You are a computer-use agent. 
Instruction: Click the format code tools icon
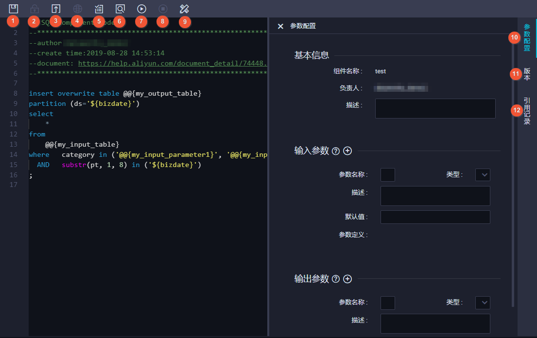[184, 9]
